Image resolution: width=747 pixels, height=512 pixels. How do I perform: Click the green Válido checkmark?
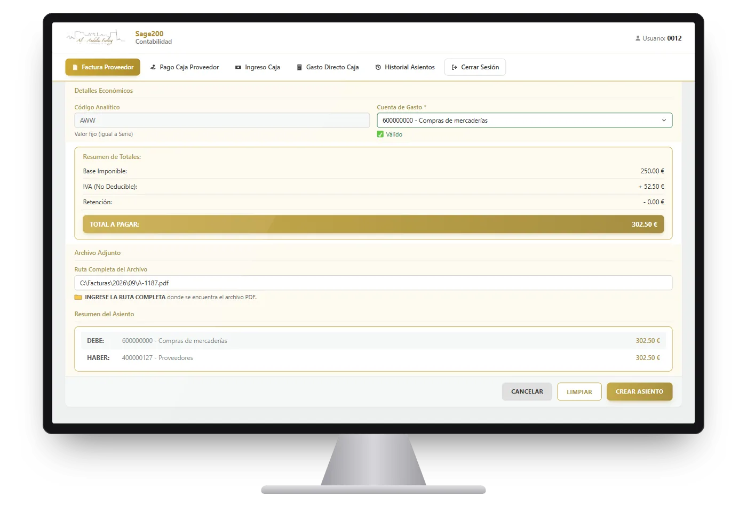point(380,134)
